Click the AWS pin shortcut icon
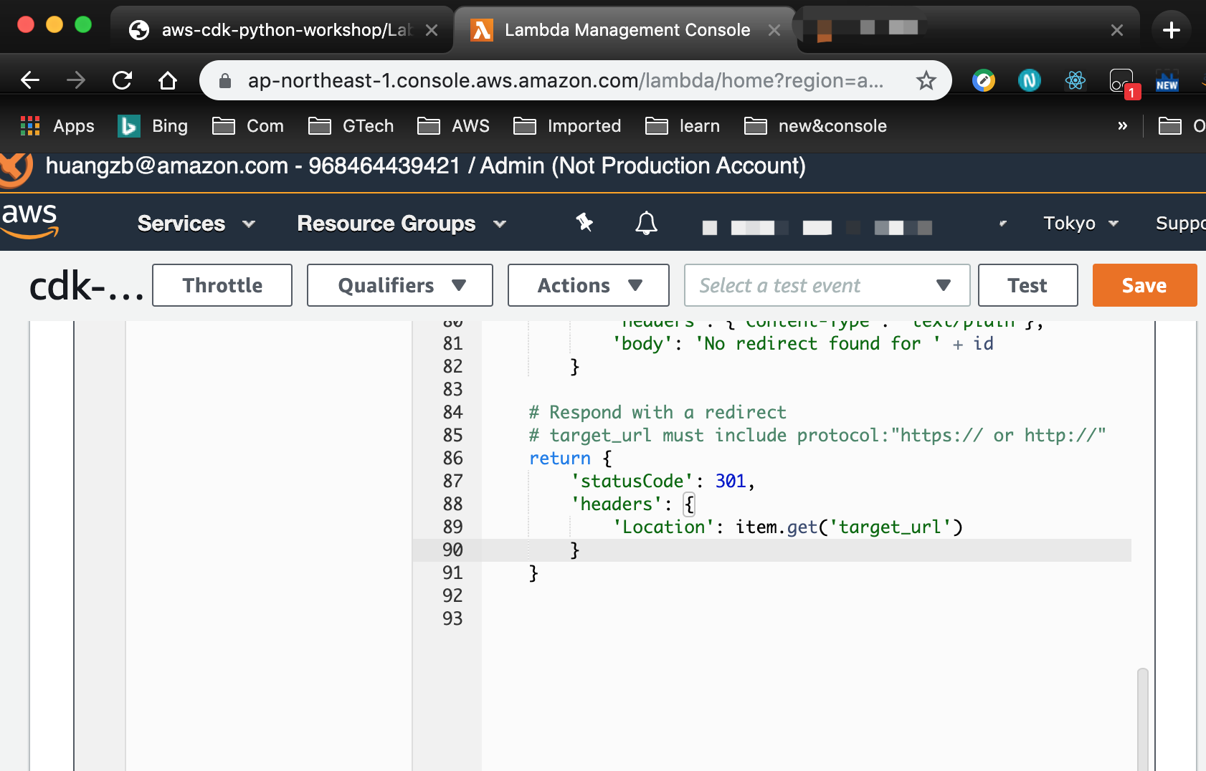This screenshot has height=771, width=1206. [584, 223]
